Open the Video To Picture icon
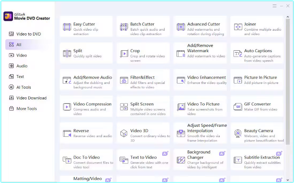Viewport: 294px width, 183px height. click(x=181, y=107)
